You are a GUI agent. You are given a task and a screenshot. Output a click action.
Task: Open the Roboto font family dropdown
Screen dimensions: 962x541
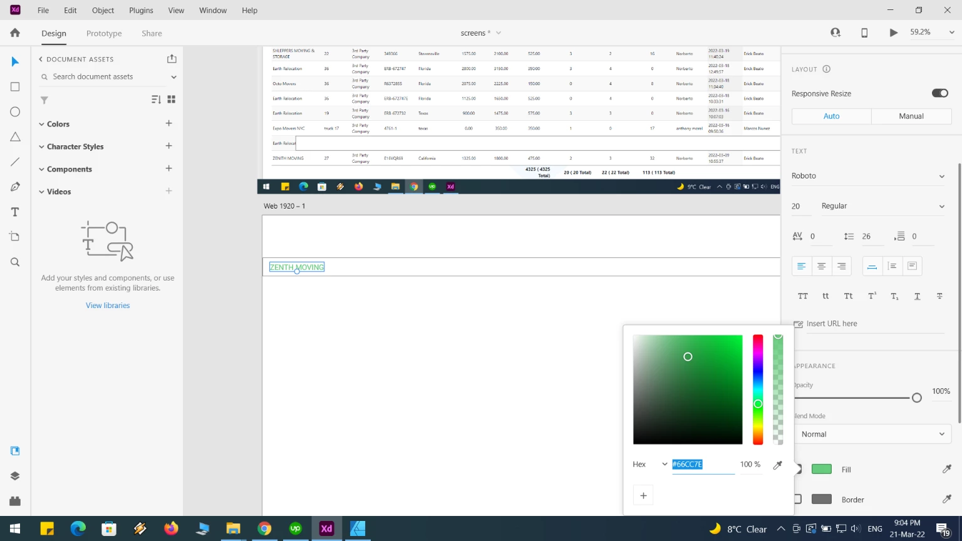868,176
